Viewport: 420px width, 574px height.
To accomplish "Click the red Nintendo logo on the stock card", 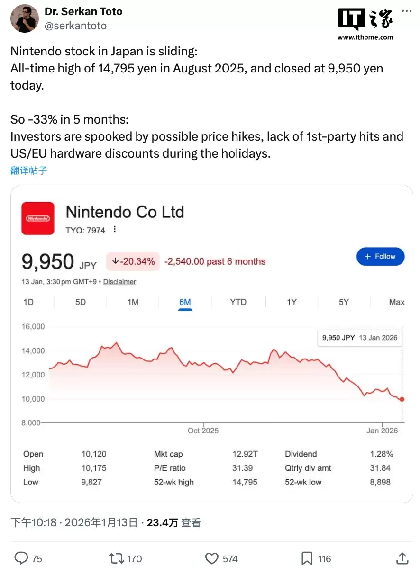I will [38, 218].
